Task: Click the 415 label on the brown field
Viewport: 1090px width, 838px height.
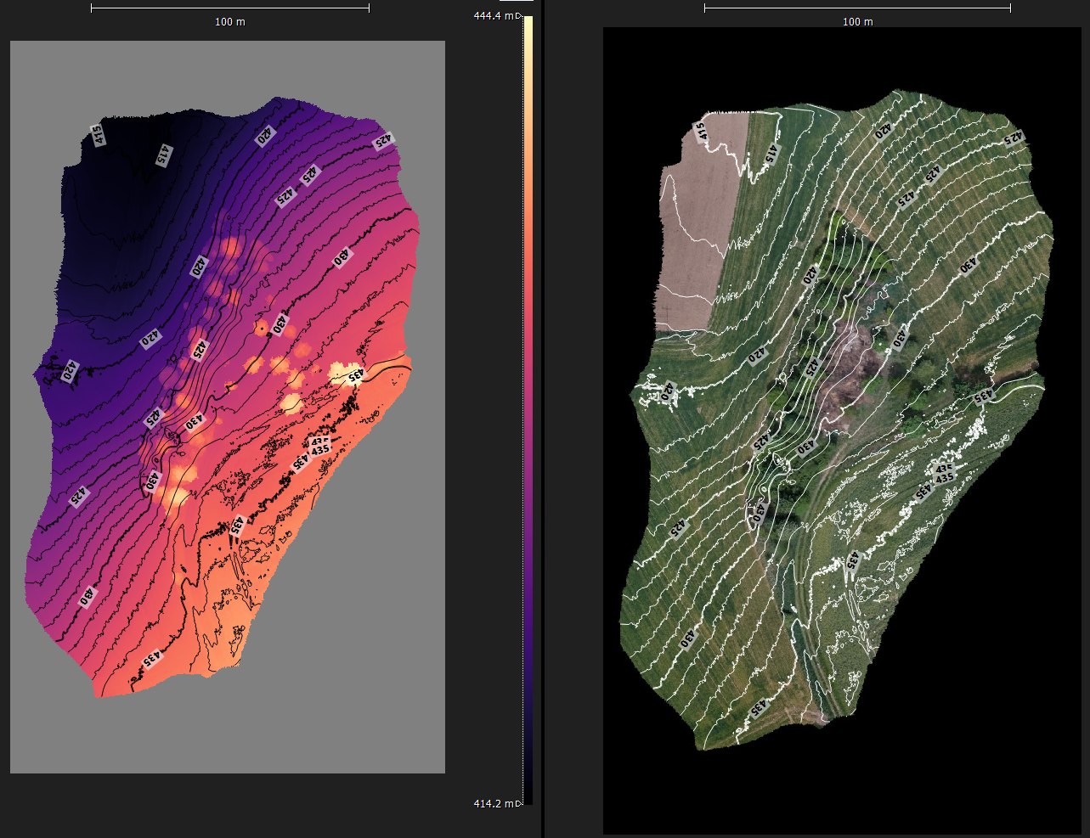Action: click(701, 132)
